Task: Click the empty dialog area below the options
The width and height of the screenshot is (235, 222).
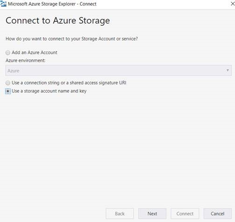Action: (x=117, y=149)
